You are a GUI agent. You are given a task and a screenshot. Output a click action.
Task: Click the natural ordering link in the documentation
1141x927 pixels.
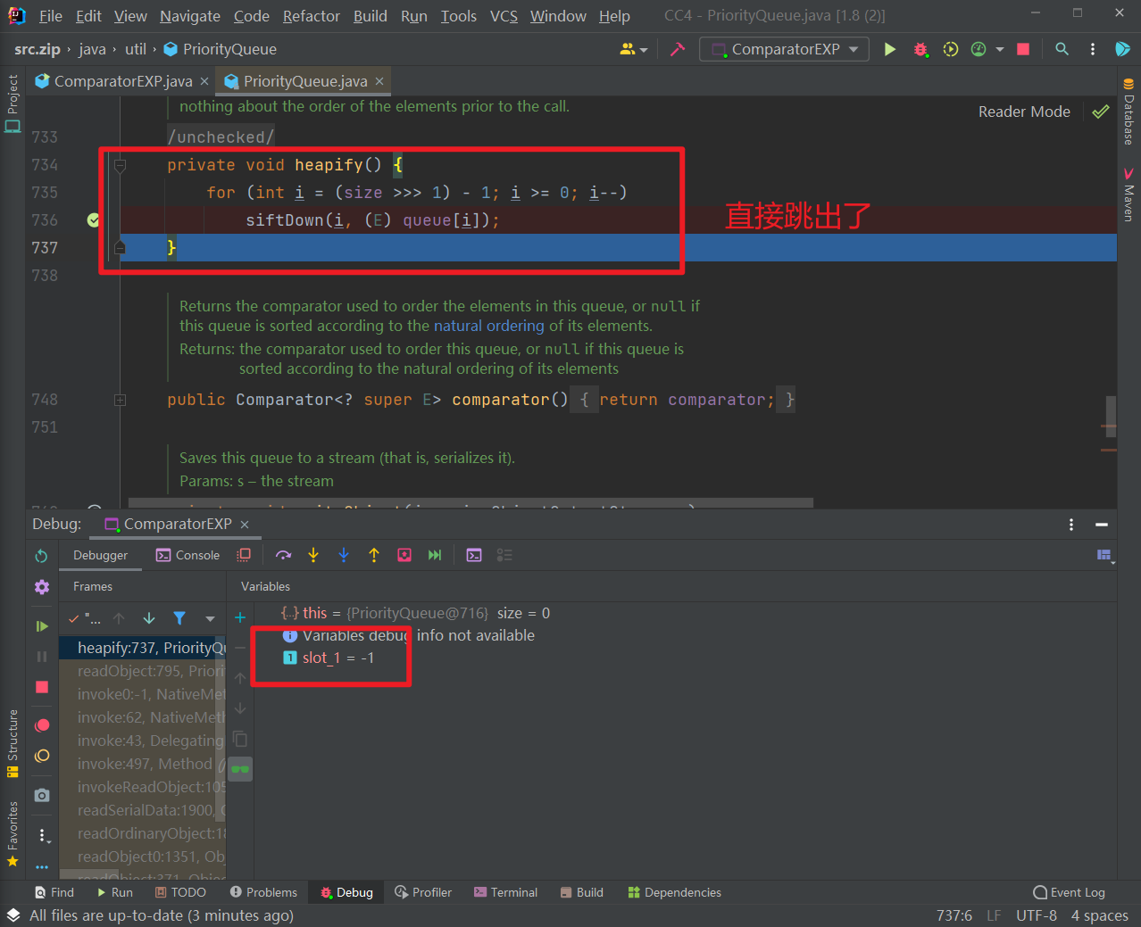click(489, 326)
